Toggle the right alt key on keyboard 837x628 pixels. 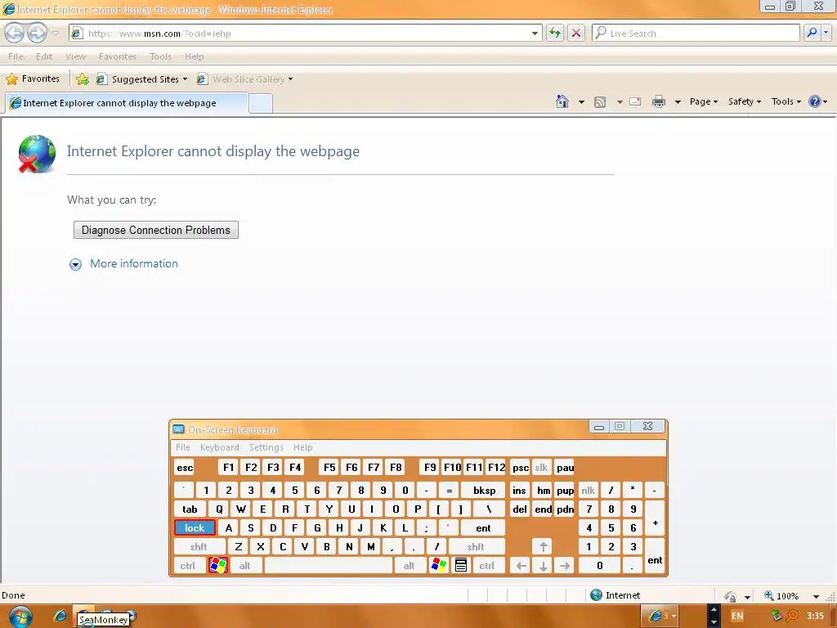(x=410, y=566)
